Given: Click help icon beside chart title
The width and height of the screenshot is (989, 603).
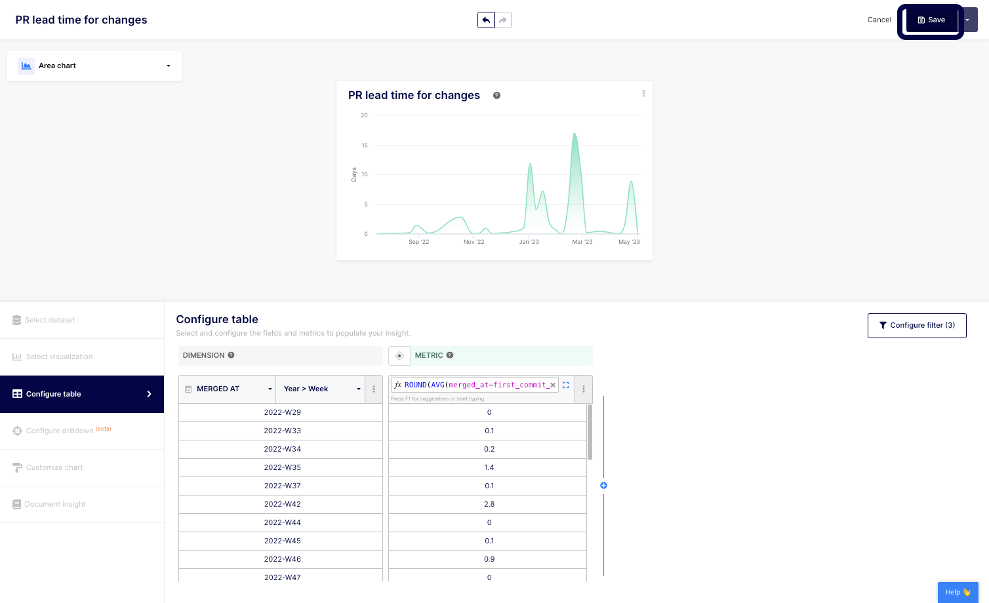Looking at the screenshot, I should [x=496, y=96].
